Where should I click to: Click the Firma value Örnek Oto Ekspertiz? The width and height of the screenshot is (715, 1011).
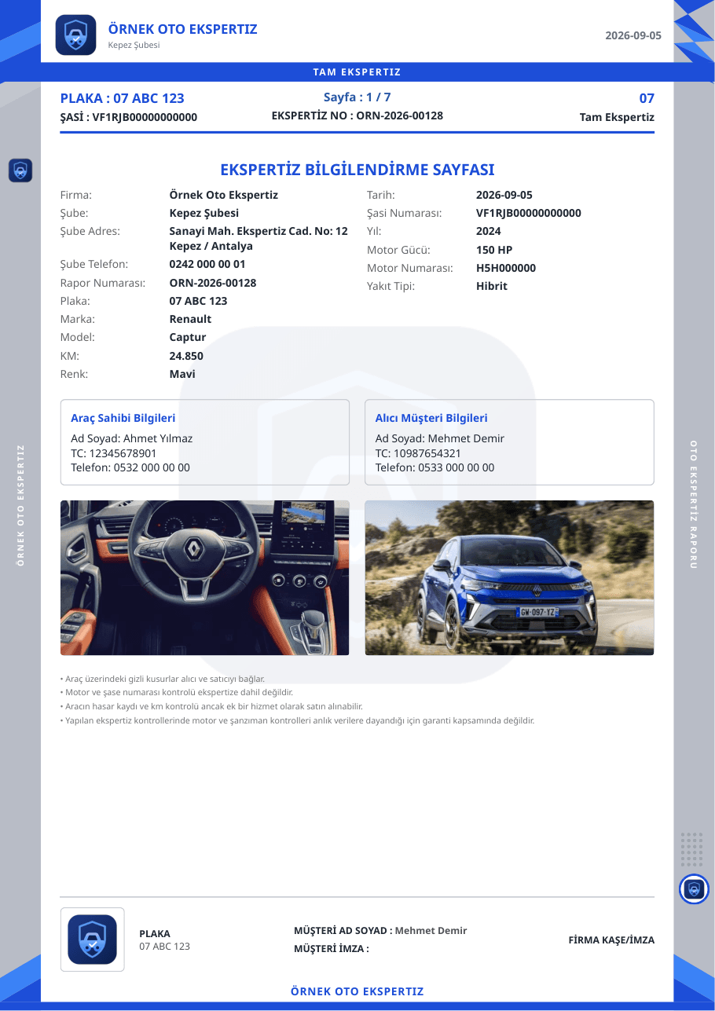coord(224,195)
